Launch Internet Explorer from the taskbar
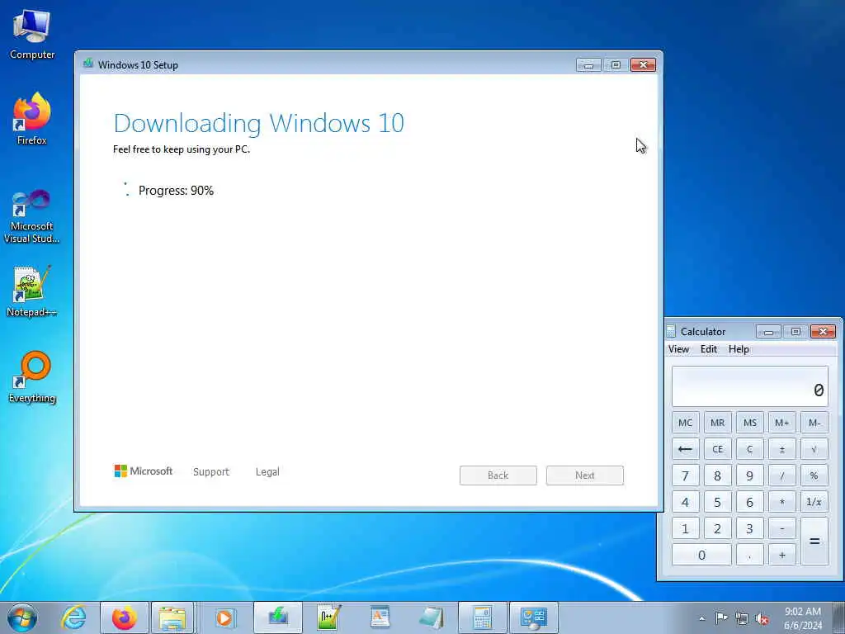The image size is (845, 634). tap(73, 617)
